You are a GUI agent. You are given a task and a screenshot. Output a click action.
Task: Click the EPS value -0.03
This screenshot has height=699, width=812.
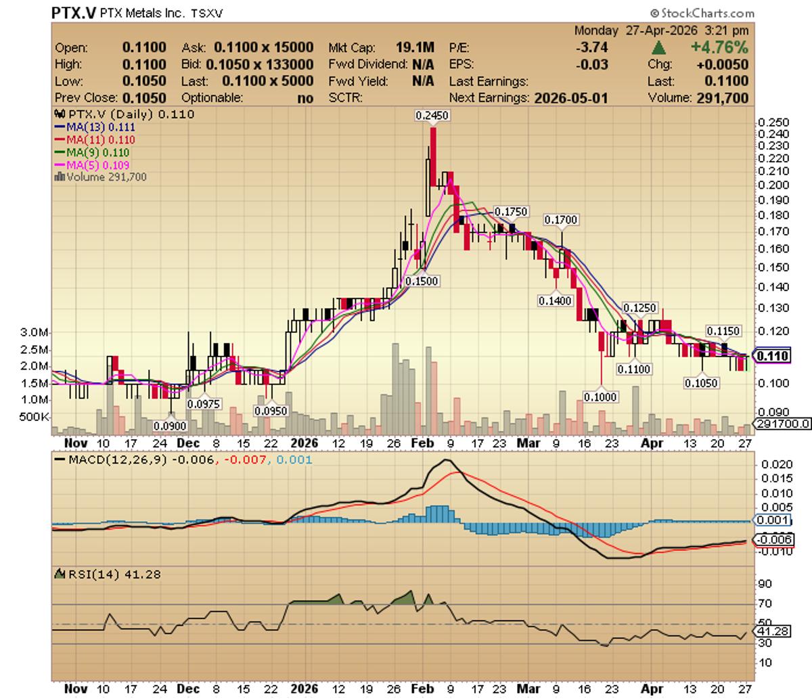(x=593, y=64)
